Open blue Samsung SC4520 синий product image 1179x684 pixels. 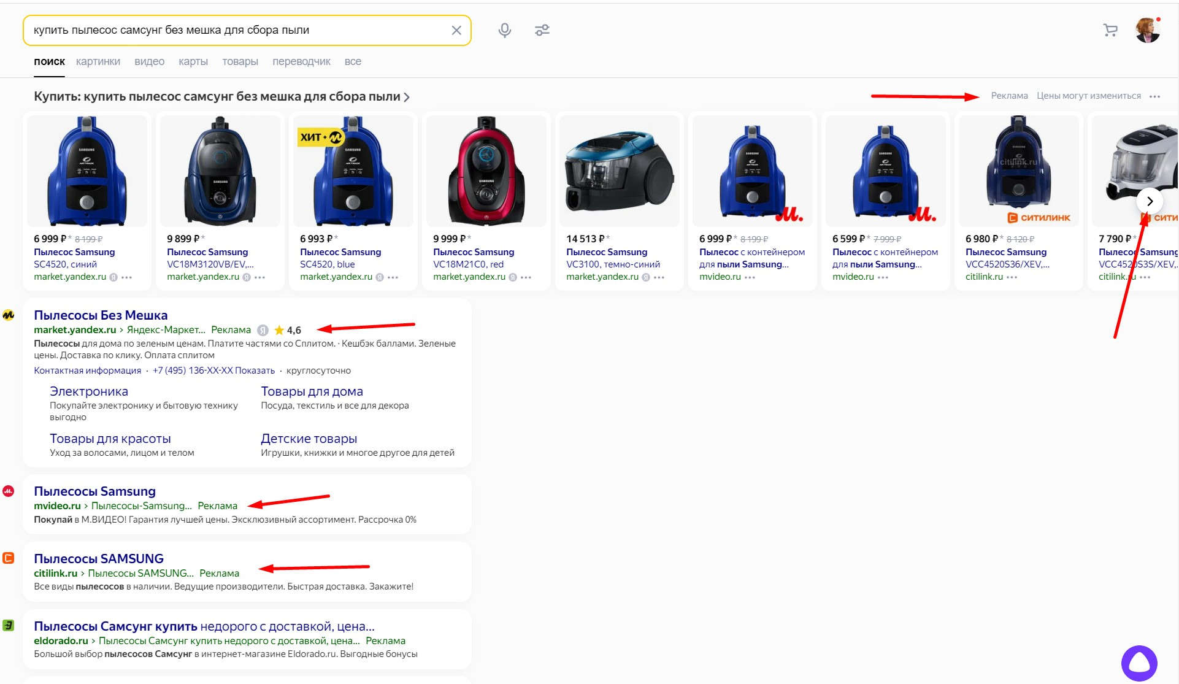[x=87, y=171]
